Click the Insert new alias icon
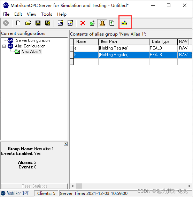 (92, 23)
